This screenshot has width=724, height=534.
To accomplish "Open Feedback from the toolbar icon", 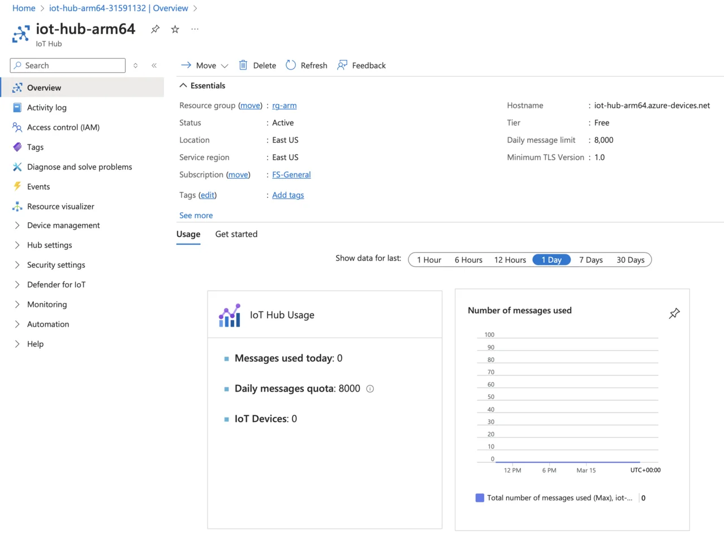I will [342, 65].
